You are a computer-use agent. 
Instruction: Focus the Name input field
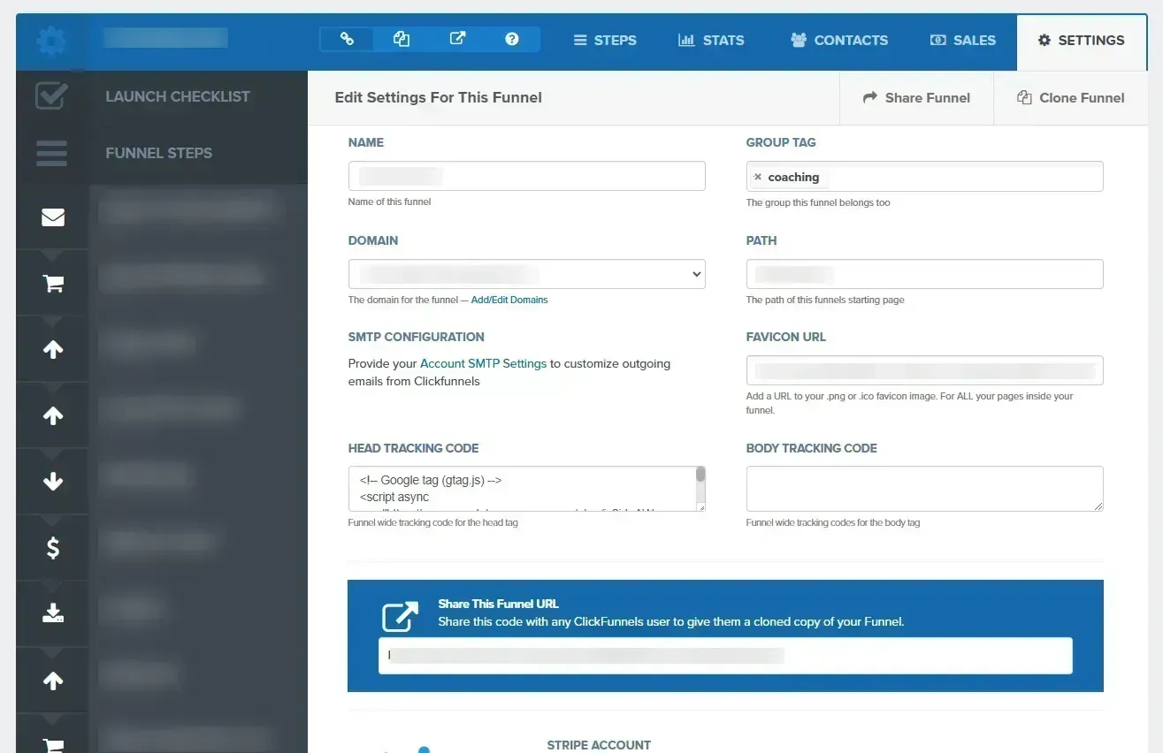coord(527,176)
